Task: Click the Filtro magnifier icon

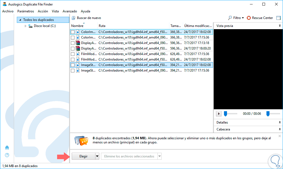Action: pyautogui.click(x=230, y=18)
